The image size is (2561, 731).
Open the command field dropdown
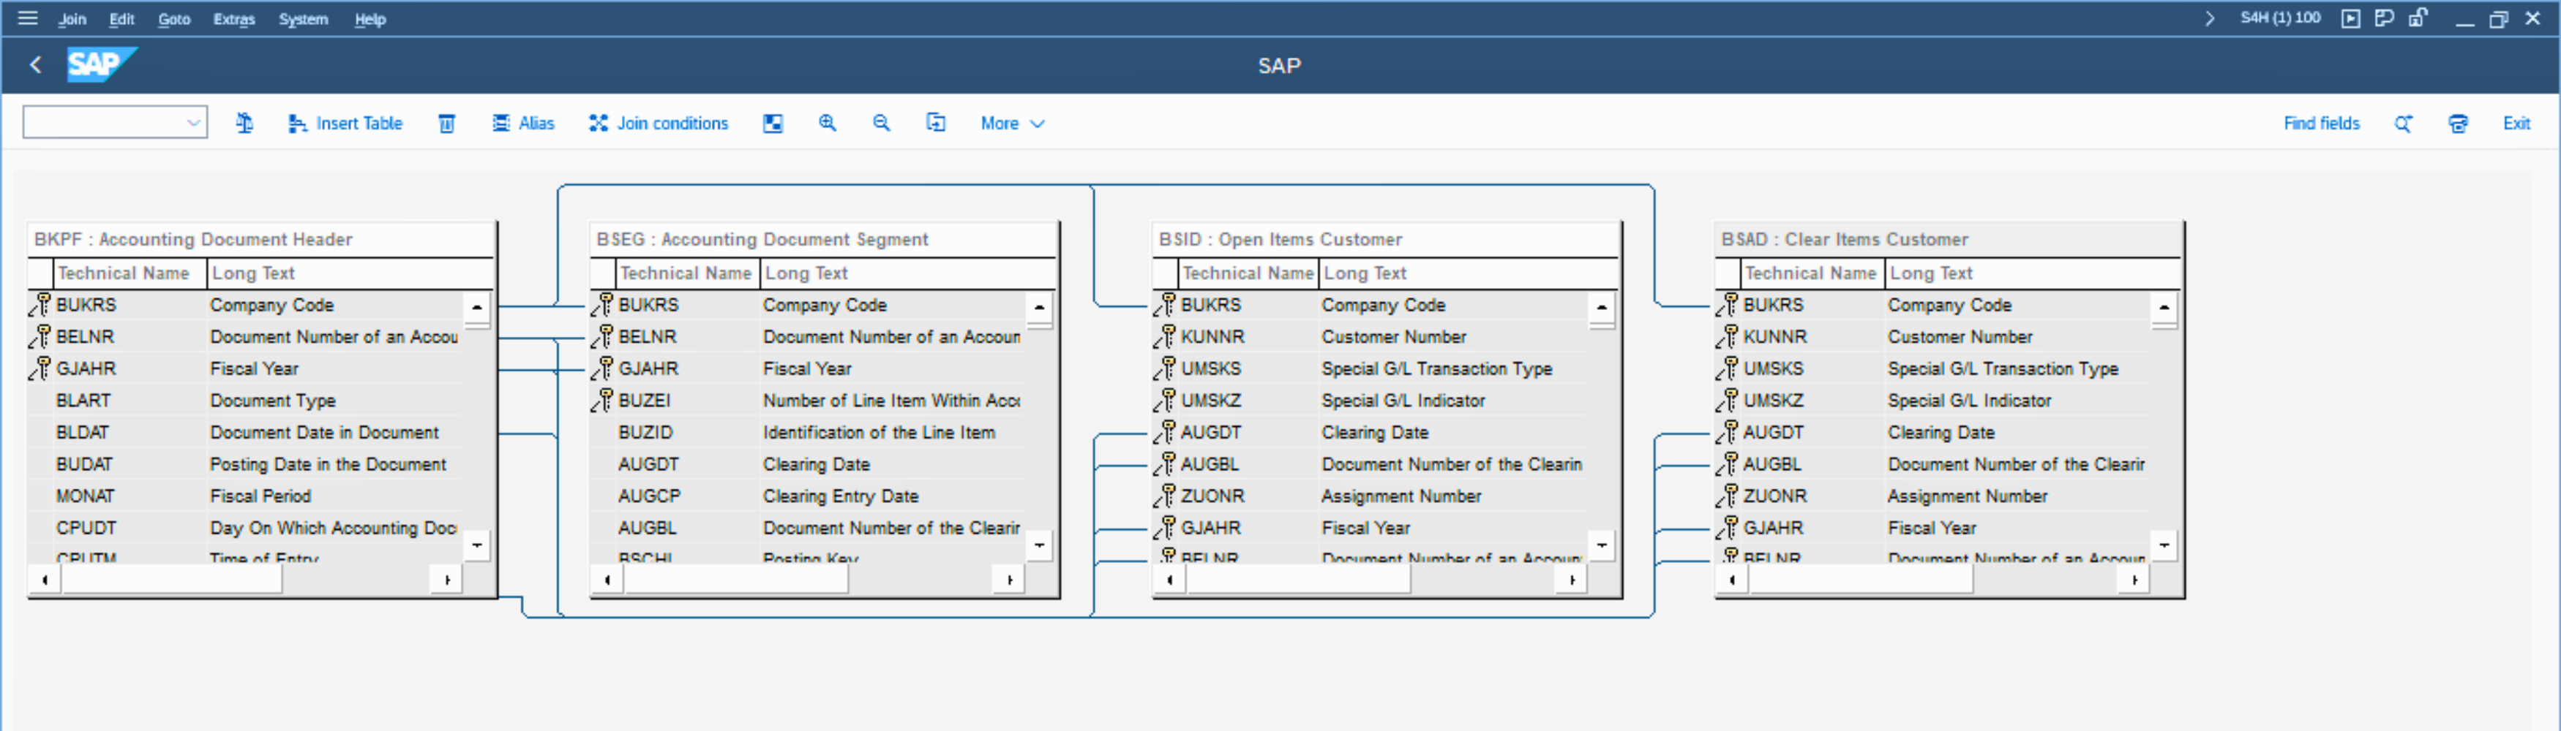(x=193, y=123)
